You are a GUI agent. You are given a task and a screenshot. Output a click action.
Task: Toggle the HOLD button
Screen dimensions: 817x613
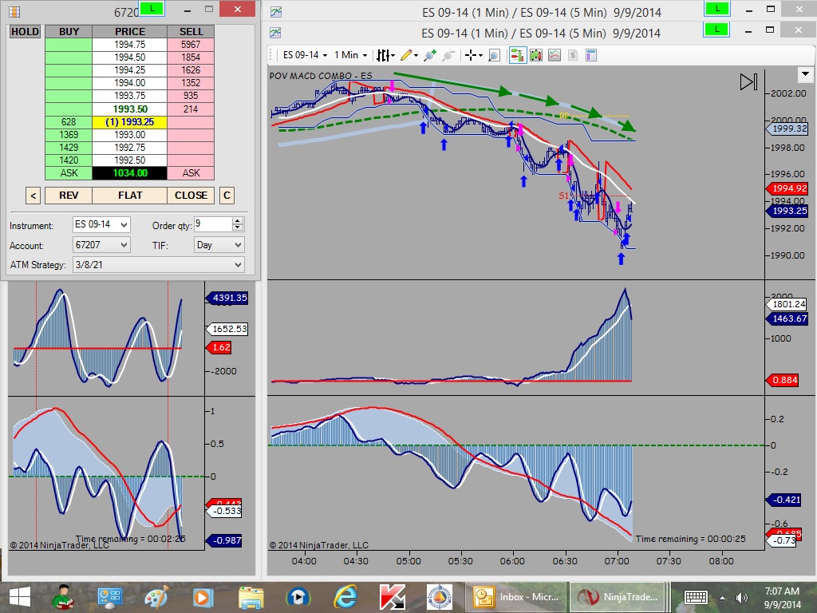coord(25,32)
